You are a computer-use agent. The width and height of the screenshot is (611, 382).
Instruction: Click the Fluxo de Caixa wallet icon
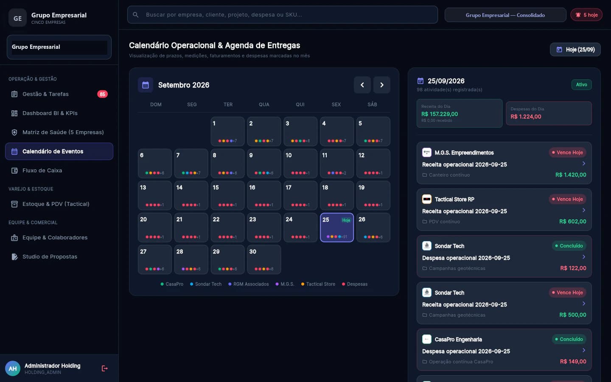tap(14, 171)
